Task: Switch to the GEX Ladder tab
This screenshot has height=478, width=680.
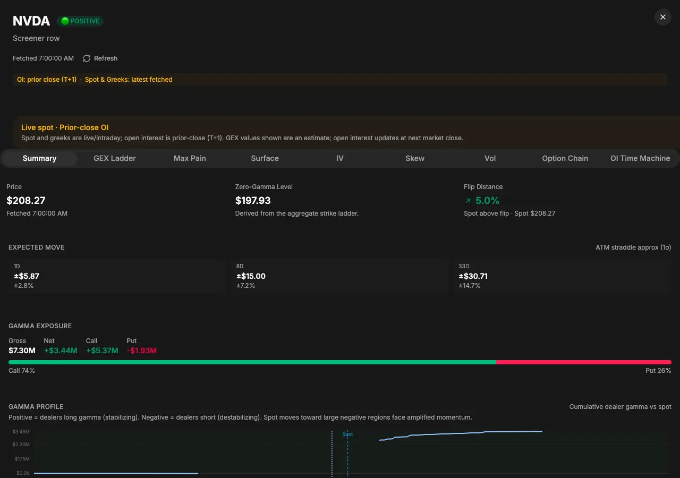Action: click(x=115, y=158)
